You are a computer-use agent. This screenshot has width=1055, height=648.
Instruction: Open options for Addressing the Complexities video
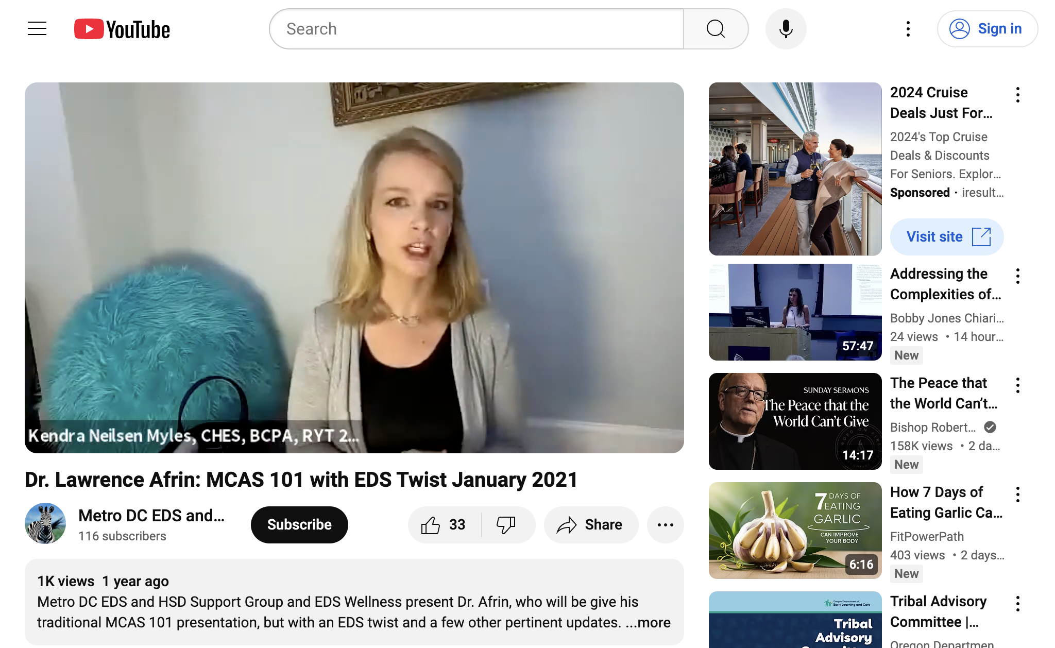[1017, 276]
